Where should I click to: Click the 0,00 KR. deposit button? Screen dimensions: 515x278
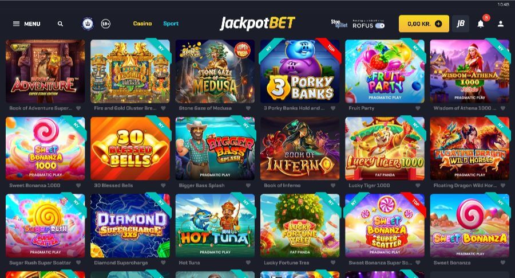(x=423, y=24)
